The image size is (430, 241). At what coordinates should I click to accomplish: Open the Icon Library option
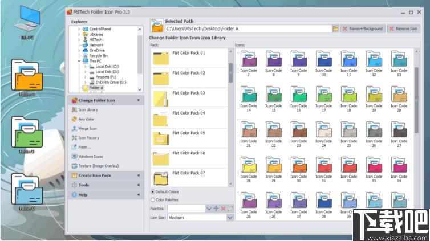pyautogui.click(x=87, y=109)
